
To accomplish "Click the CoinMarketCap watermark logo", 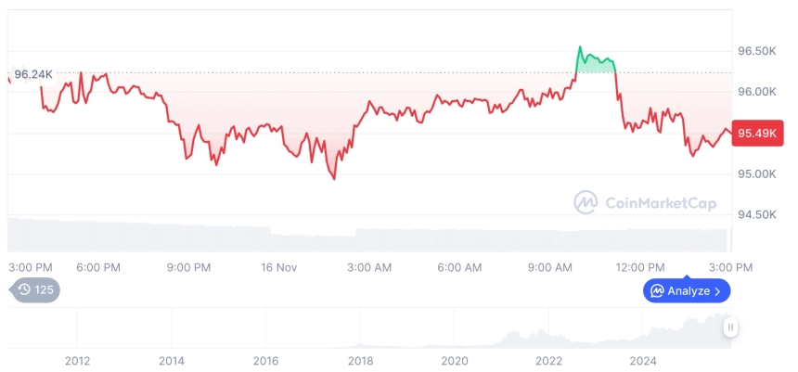I will (586, 201).
